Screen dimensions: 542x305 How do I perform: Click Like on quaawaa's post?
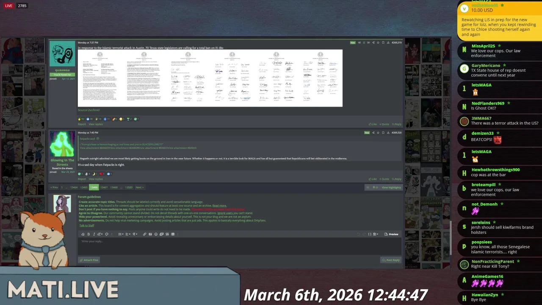[373, 124]
